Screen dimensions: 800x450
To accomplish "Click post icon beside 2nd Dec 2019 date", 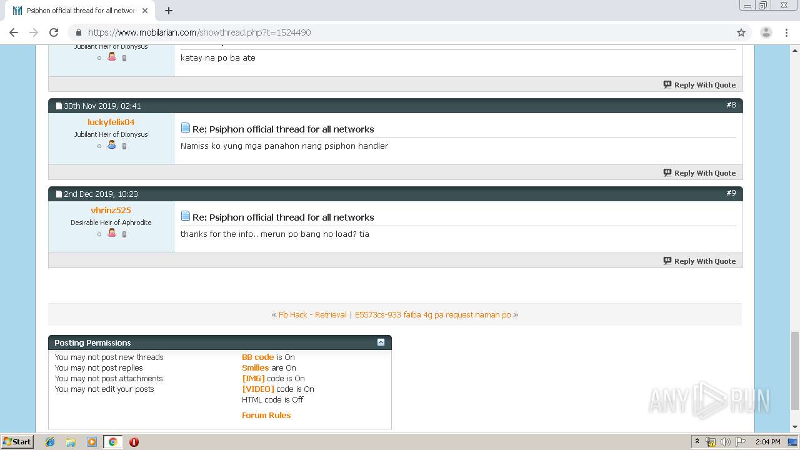I will click(x=59, y=194).
